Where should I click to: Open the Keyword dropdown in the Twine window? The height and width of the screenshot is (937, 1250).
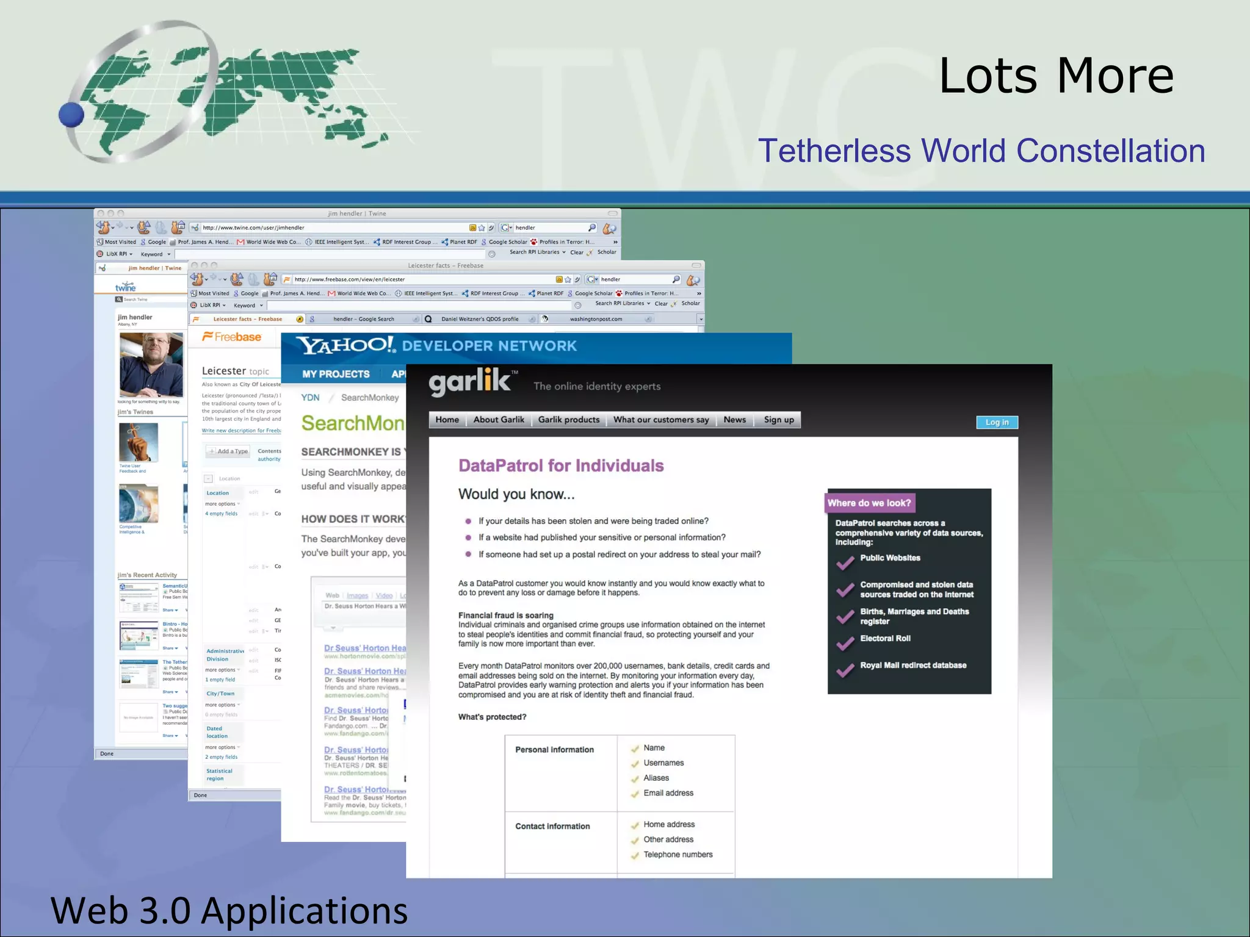pos(156,254)
